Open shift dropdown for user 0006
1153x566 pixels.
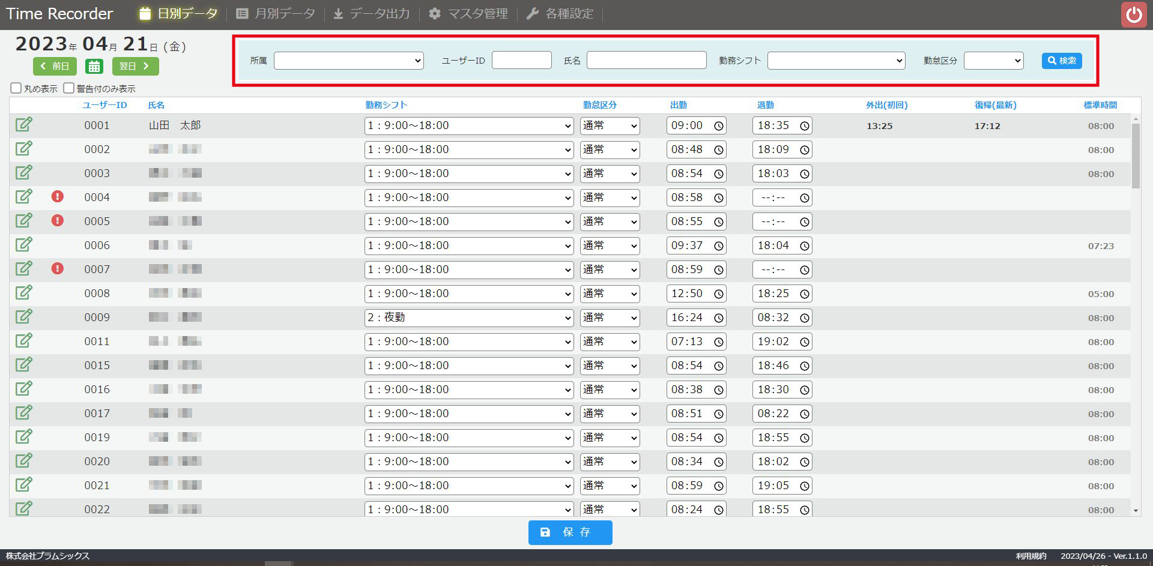(x=469, y=246)
